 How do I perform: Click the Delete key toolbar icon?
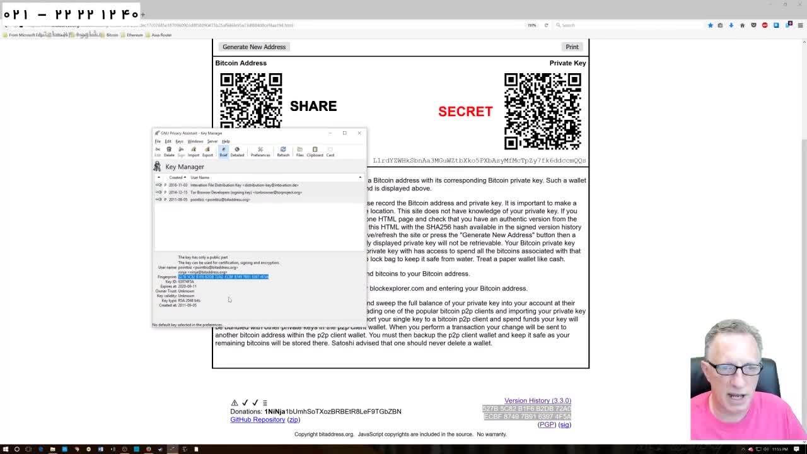[x=169, y=151]
